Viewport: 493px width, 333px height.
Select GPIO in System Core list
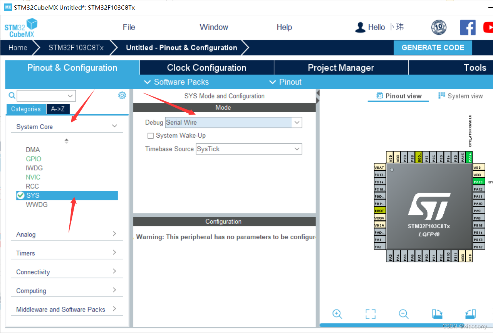pyautogui.click(x=34, y=159)
